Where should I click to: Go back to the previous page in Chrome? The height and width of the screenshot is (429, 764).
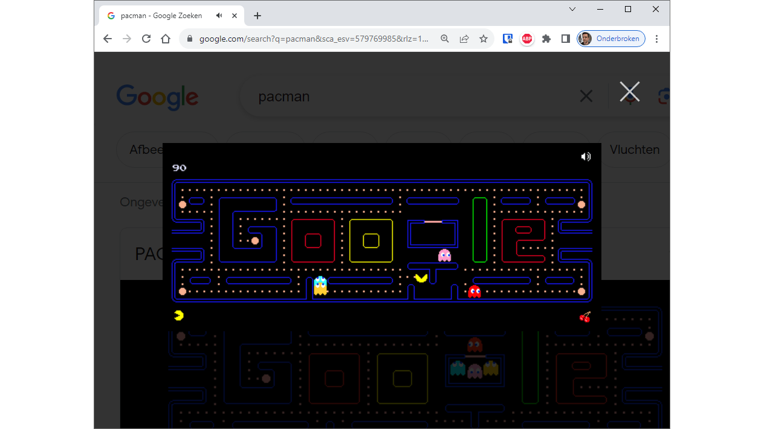point(108,39)
